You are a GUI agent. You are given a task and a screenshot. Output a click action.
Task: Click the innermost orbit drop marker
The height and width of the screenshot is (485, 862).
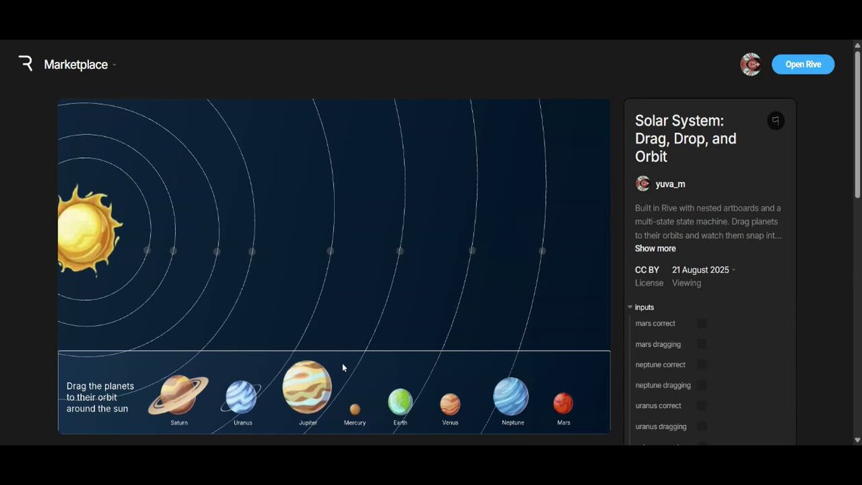(x=147, y=251)
